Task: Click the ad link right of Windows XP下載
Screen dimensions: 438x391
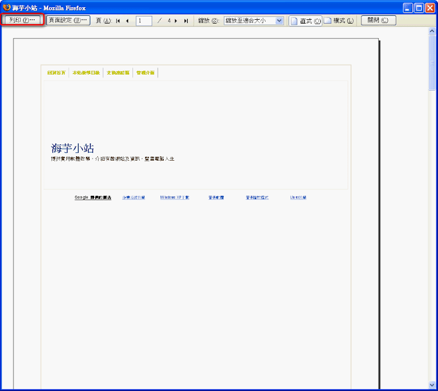Action: 216,197
